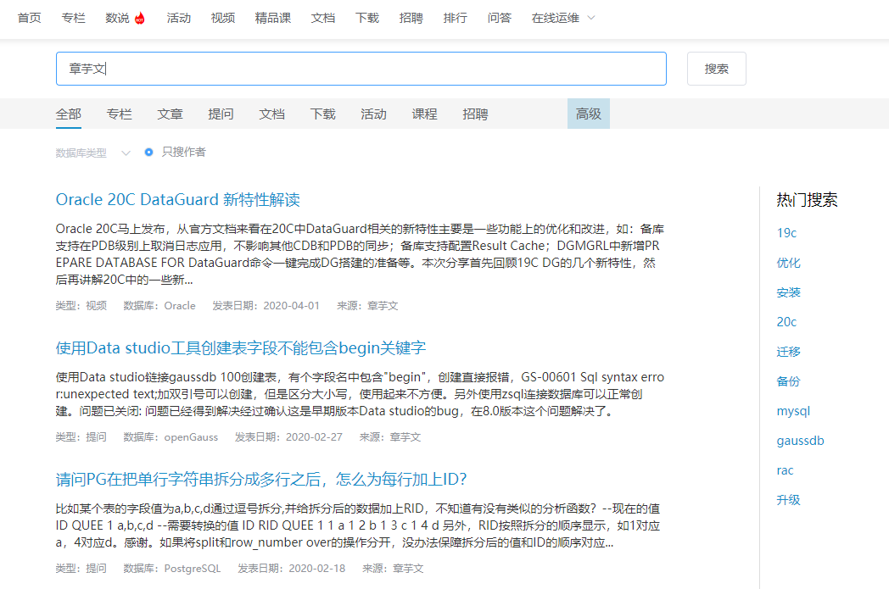Image resolution: width=889 pixels, height=589 pixels.
Task: Collapse the 数据库类型 filter chevron
Action: coord(126,153)
